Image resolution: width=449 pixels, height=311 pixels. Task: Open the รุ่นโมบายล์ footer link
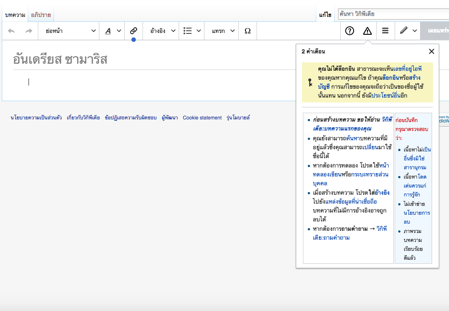click(x=238, y=118)
